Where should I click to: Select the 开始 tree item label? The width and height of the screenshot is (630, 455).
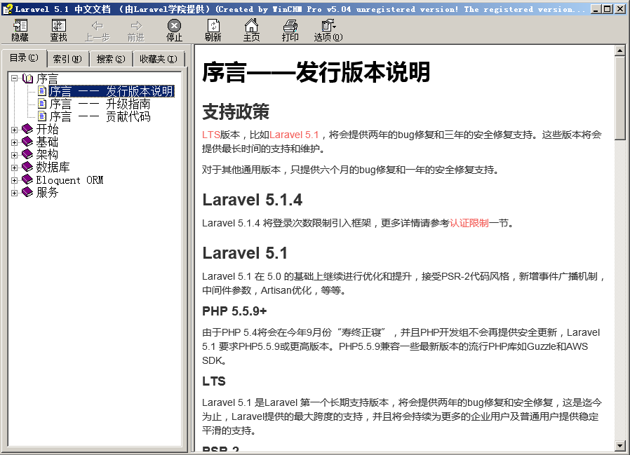48,129
